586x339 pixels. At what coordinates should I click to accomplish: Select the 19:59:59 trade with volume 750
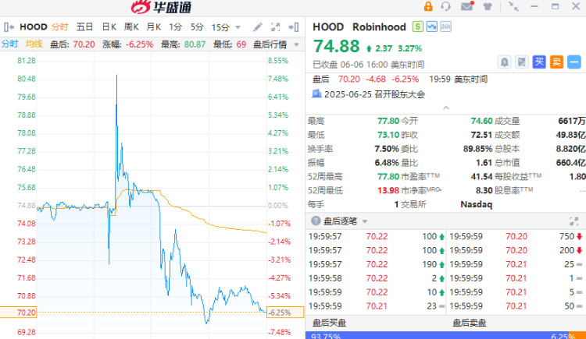[516, 236]
